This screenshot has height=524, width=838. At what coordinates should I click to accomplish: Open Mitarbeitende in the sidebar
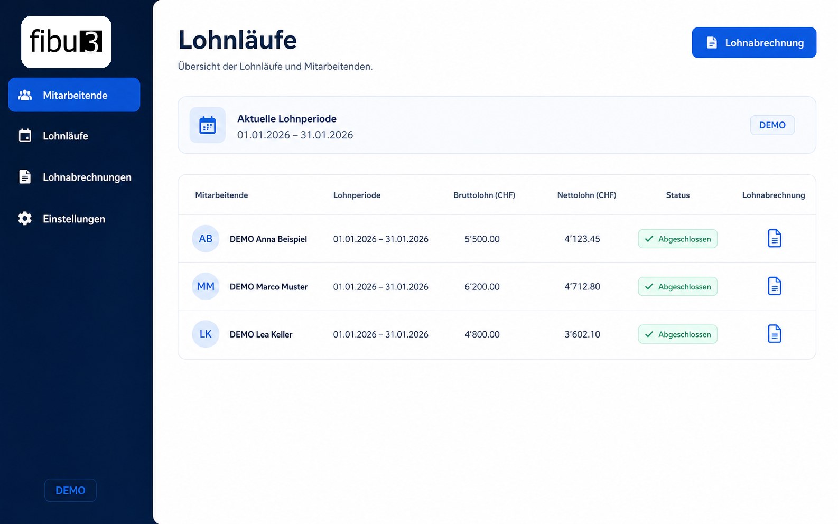pos(74,95)
